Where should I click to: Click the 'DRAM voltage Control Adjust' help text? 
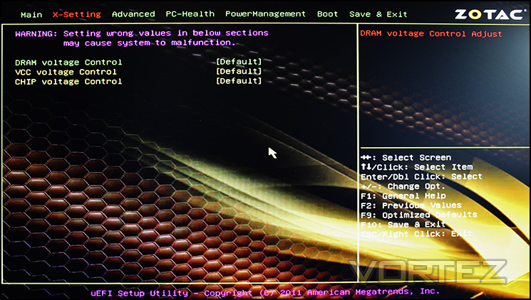pos(431,34)
